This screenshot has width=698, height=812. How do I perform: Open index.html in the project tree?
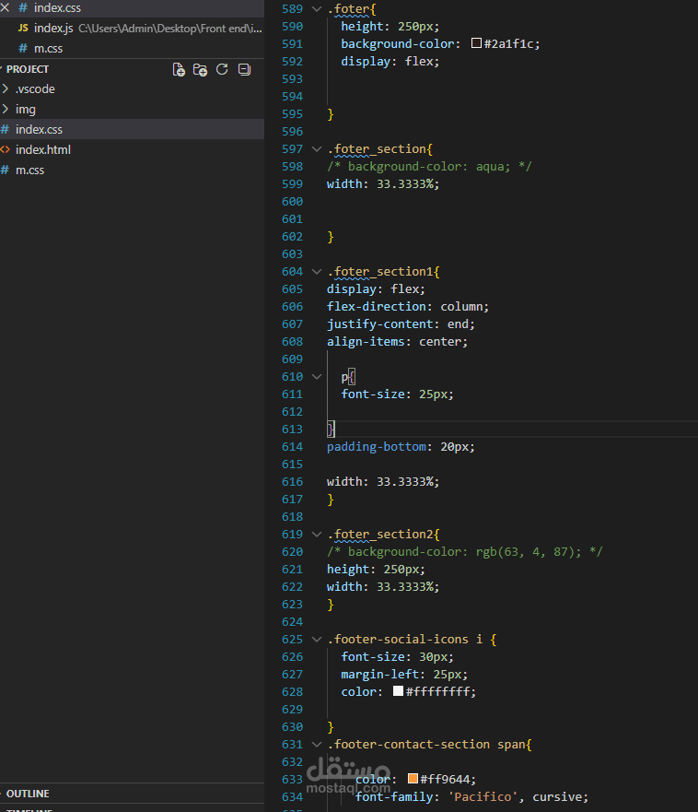(x=132, y=149)
